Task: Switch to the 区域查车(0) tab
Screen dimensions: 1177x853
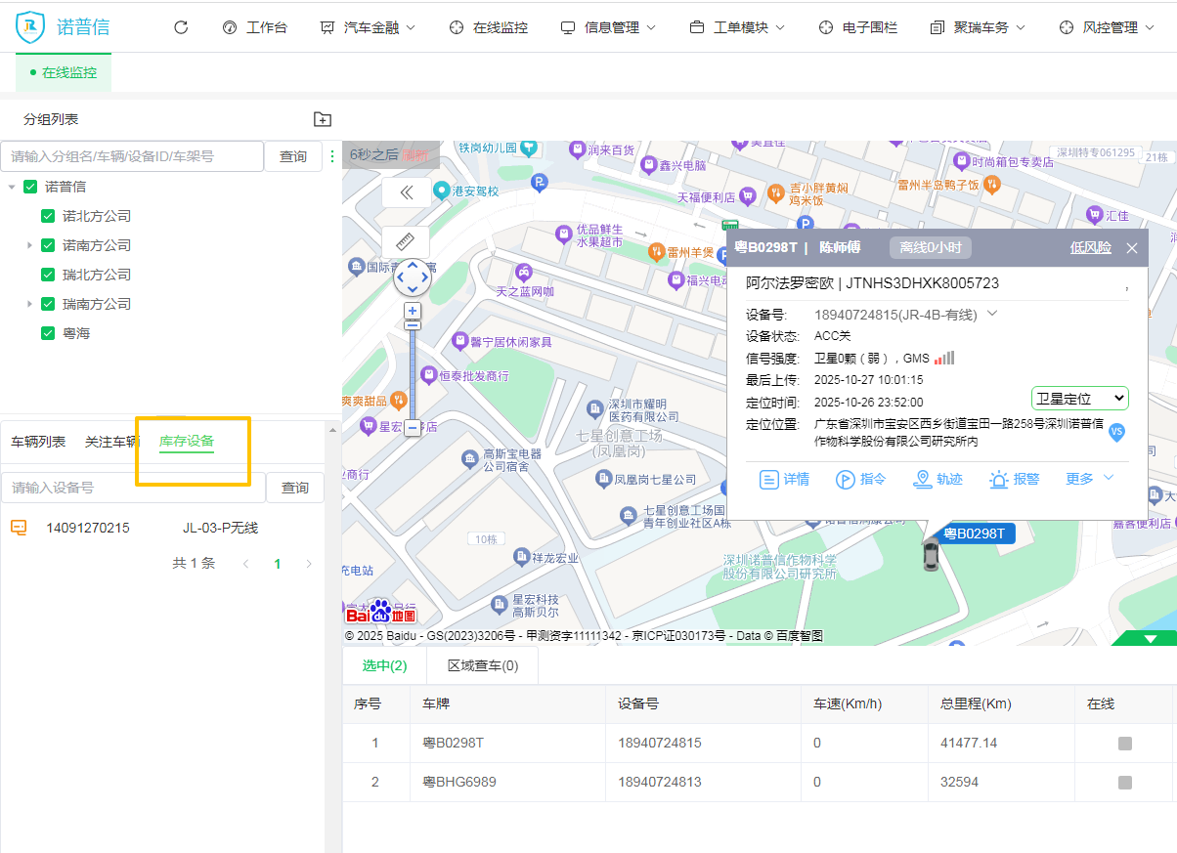Action: [483, 665]
